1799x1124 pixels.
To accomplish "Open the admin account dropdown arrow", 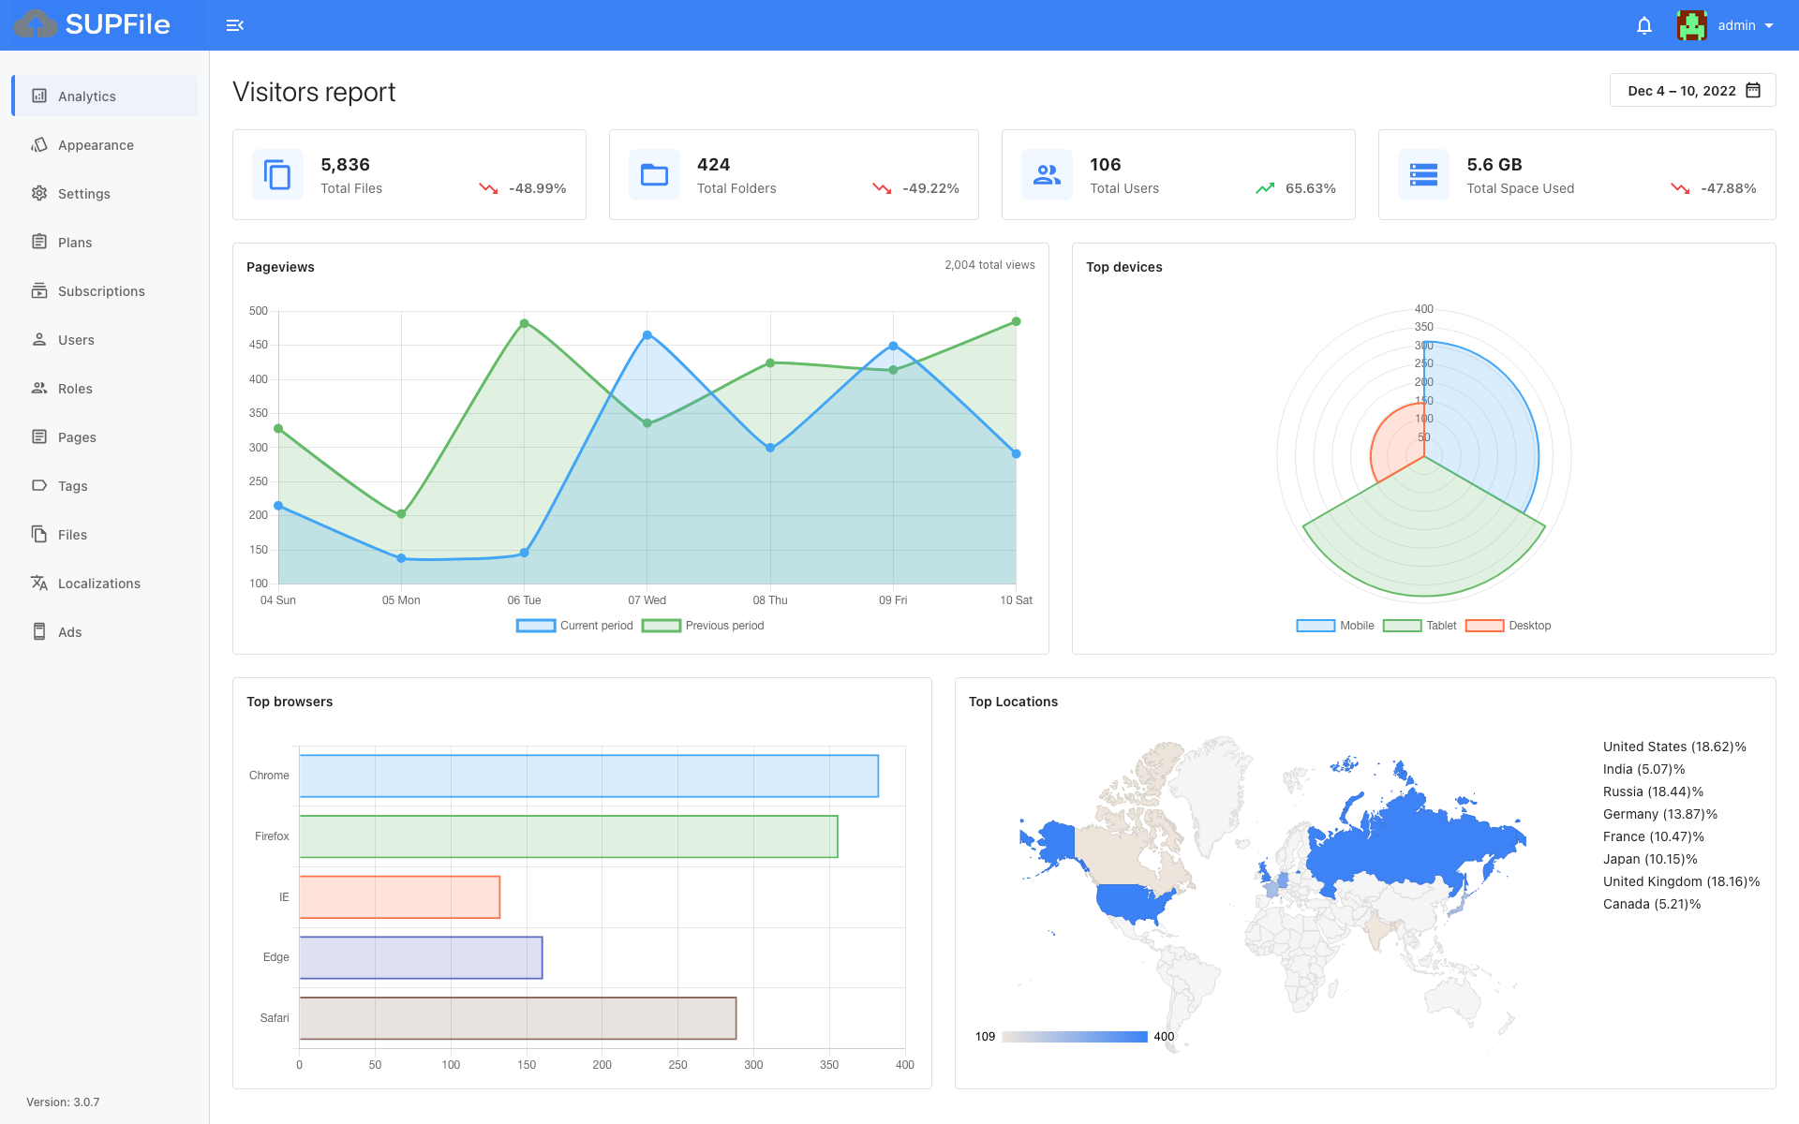I will tap(1769, 25).
